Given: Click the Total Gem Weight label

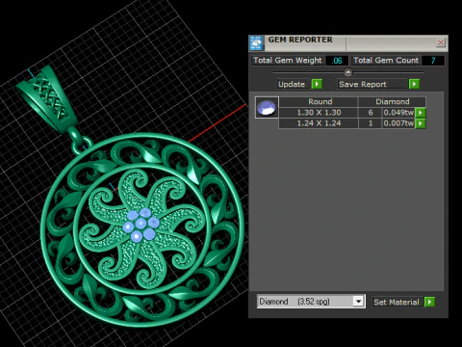Looking at the screenshot, I should pyautogui.click(x=288, y=61).
